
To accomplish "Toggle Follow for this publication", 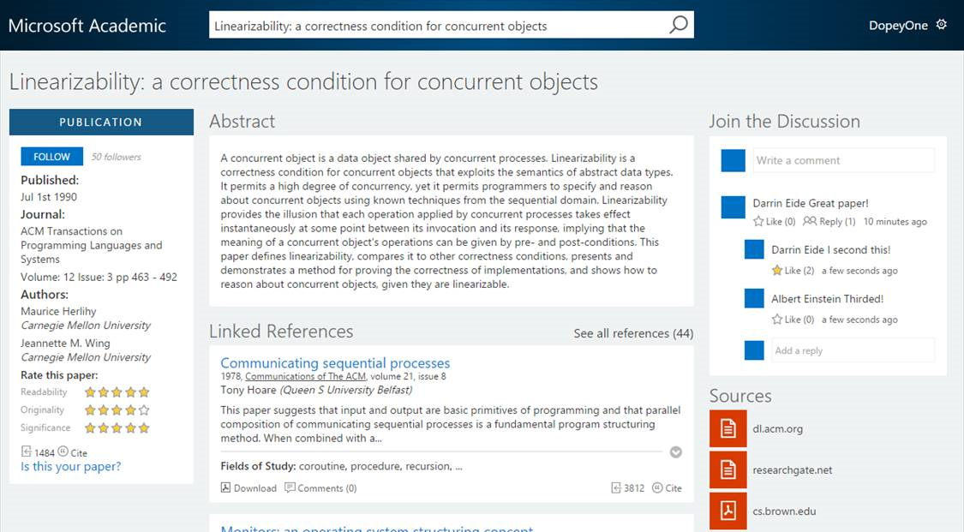I will tap(51, 156).
